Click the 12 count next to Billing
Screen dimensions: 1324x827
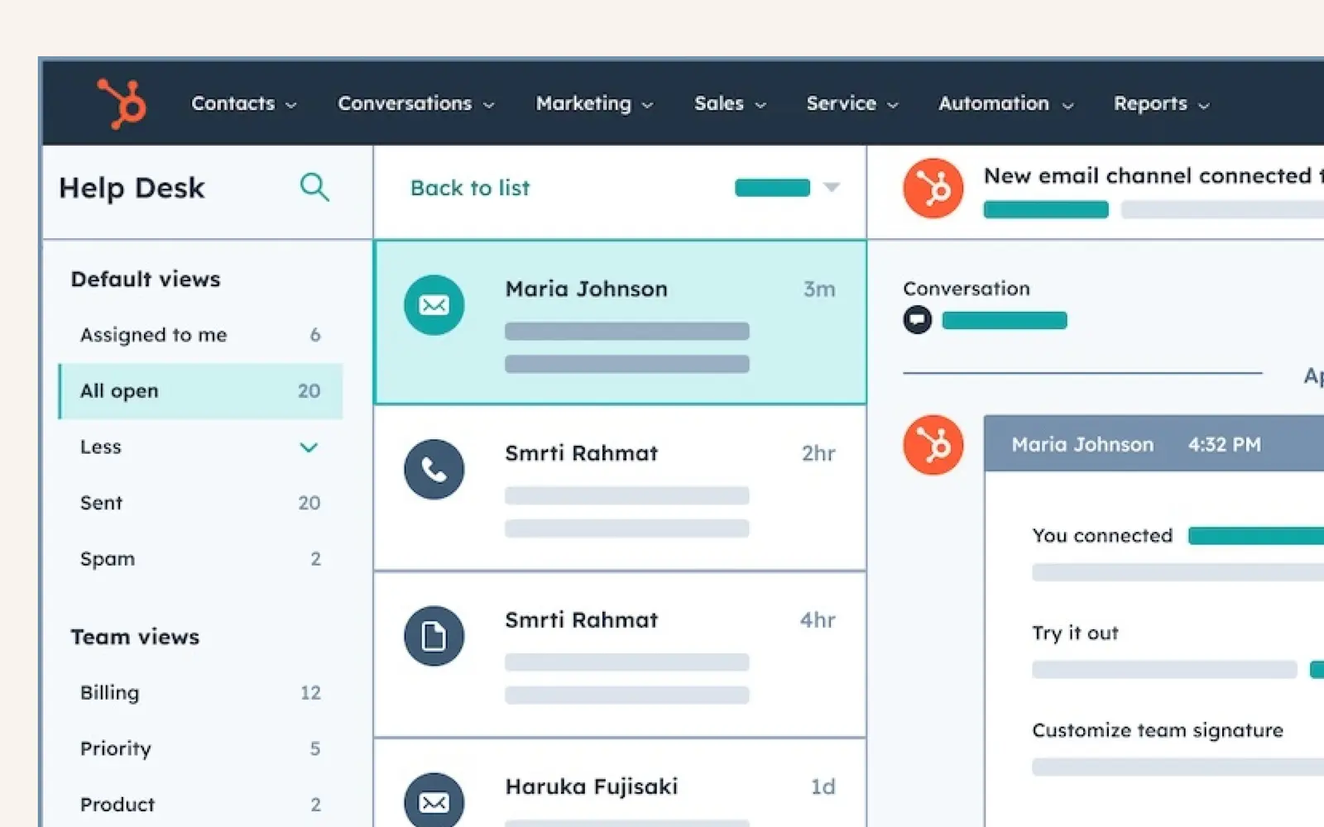pos(310,693)
